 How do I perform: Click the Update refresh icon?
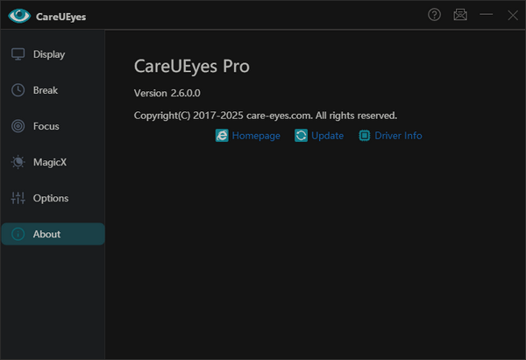pos(301,136)
